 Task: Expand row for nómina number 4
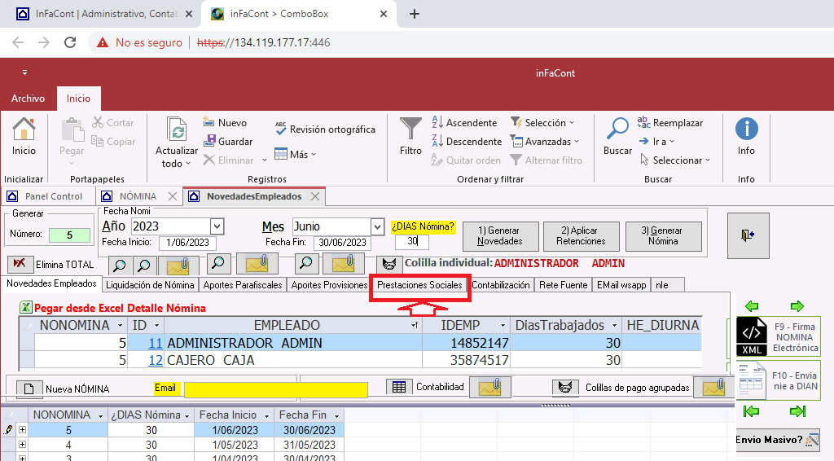pos(22,445)
